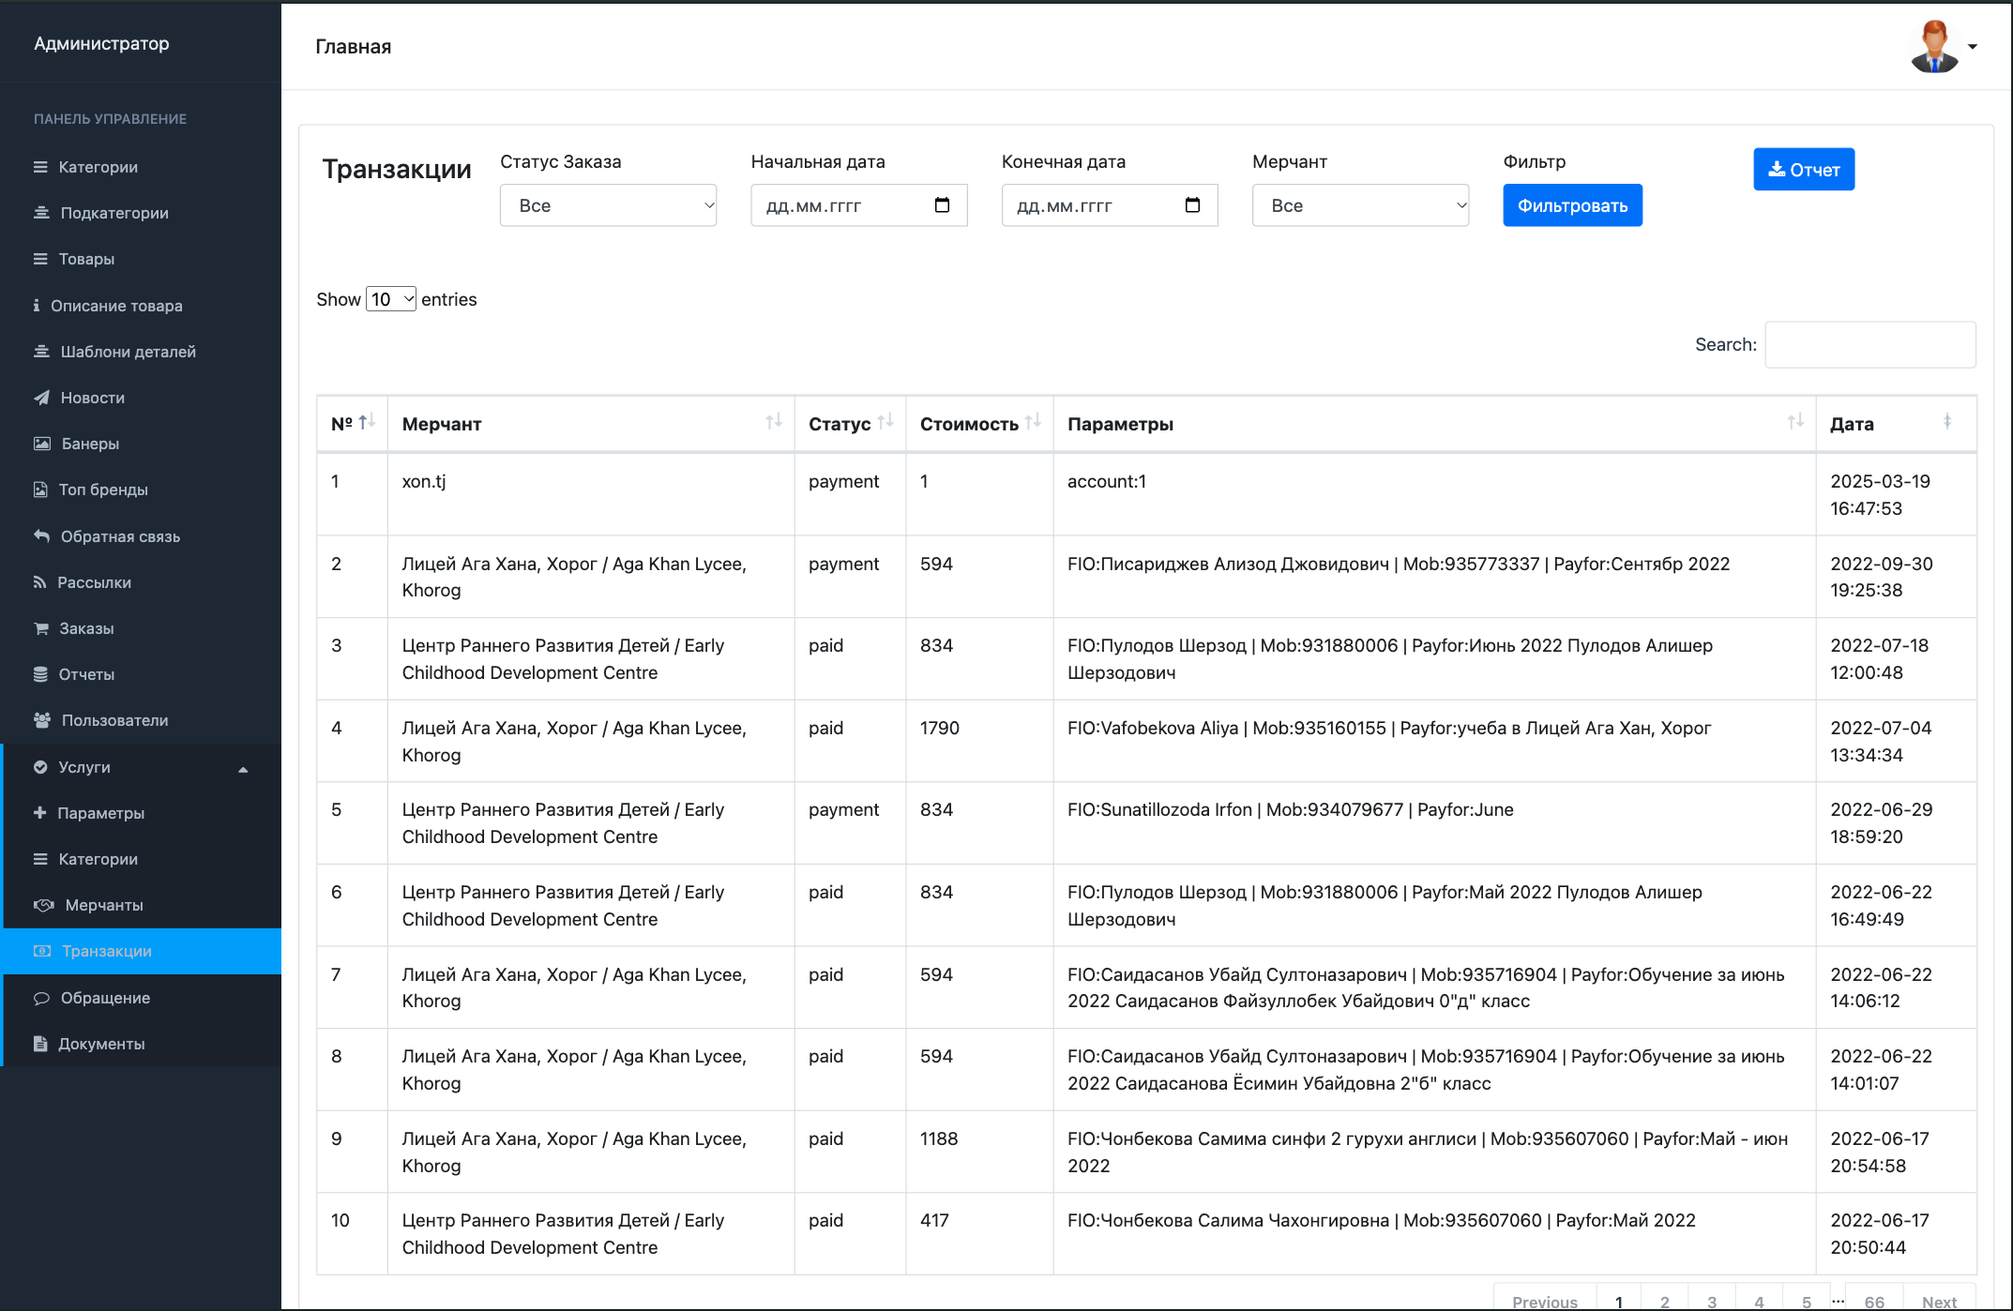
Task: Open Товары list icon
Action: [x=40, y=259]
